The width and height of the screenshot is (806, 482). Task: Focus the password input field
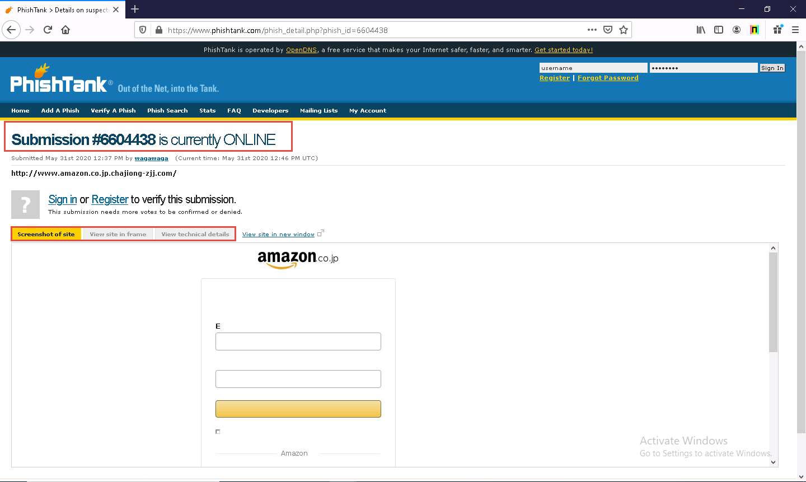coord(704,68)
